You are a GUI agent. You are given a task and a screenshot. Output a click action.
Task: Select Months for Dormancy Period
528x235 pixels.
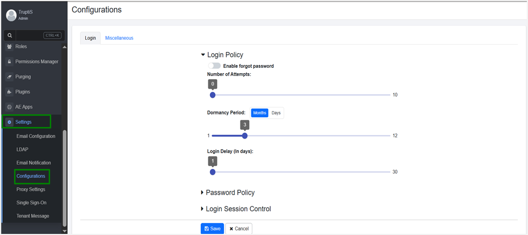259,113
